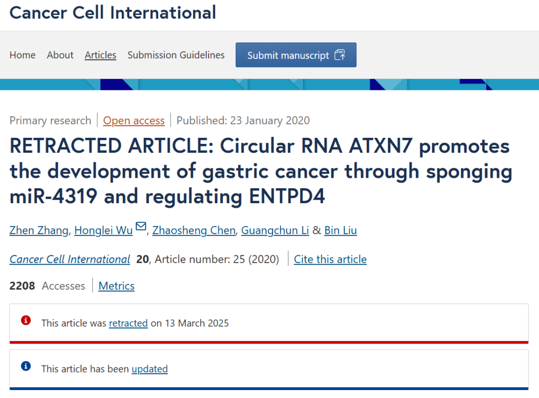Click the upload icon on Submit manuscript
The height and width of the screenshot is (398, 539).
340,55
